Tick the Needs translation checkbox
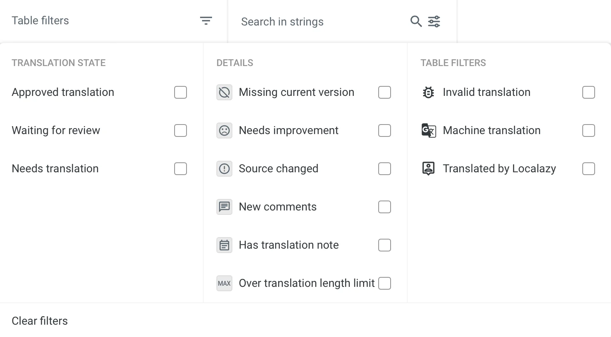 coord(181,169)
